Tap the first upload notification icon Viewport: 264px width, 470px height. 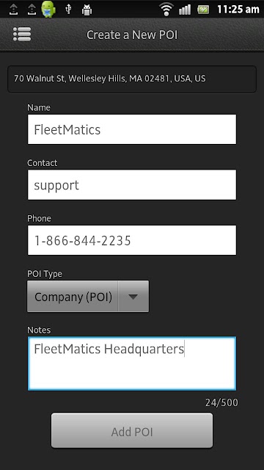pos(13,10)
